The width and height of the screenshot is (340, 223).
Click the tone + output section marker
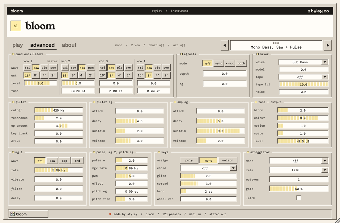point(256,102)
